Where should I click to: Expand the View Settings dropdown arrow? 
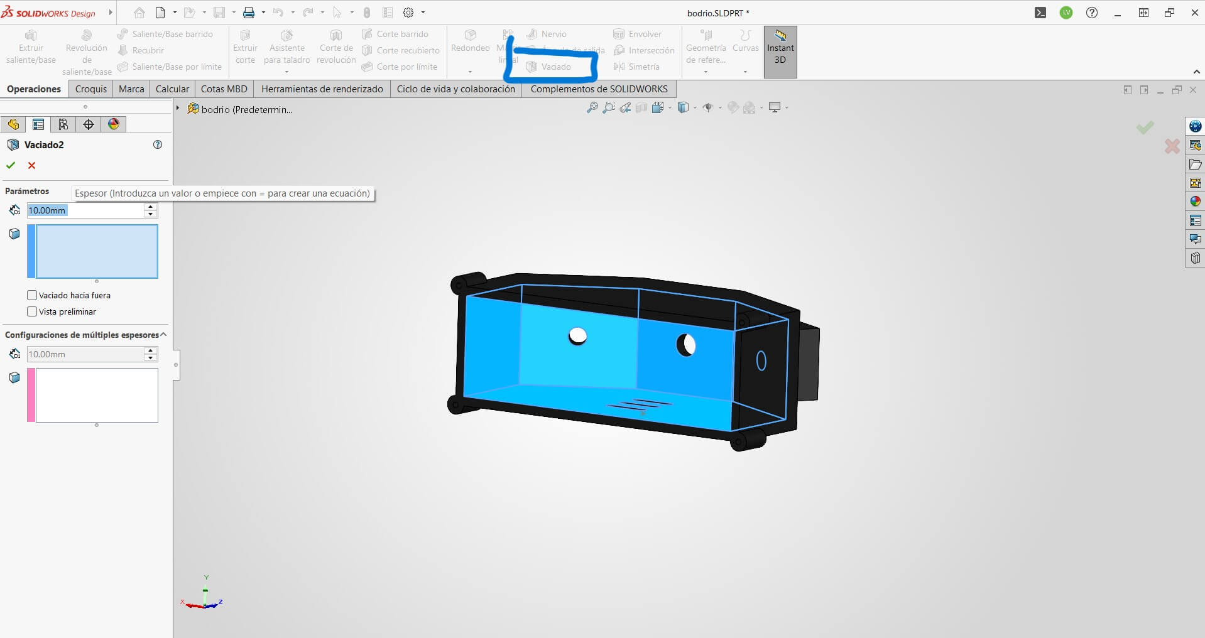coord(787,108)
